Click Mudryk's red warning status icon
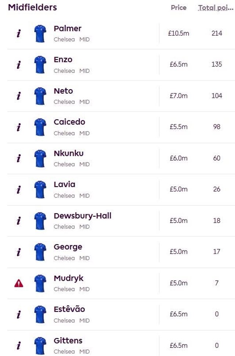This screenshot has height=356, width=235. [19, 283]
